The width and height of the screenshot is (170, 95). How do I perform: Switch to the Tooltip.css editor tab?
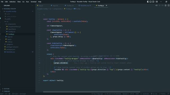pos(70,6)
